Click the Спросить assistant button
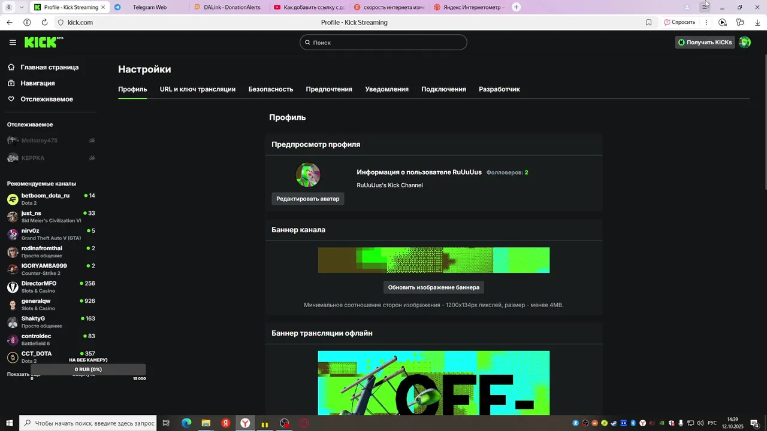Viewport: 767px width, 431px height. (x=680, y=22)
